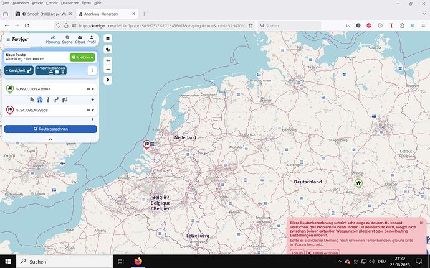430x268 pixels.
Task: Open the Adblock Plus extension
Action: point(369,25)
